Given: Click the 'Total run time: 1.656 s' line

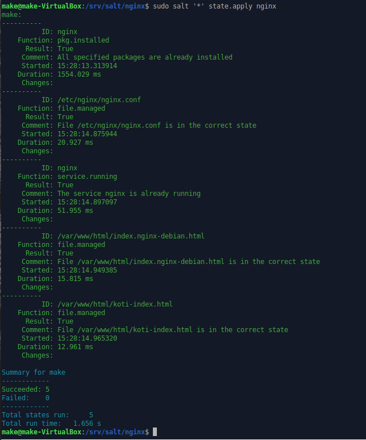Looking at the screenshot, I should coord(51,424).
